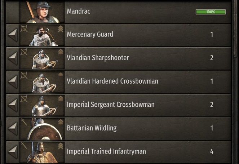Click the party list scrollbar
The height and width of the screenshot is (164, 239).
pos(236,29)
